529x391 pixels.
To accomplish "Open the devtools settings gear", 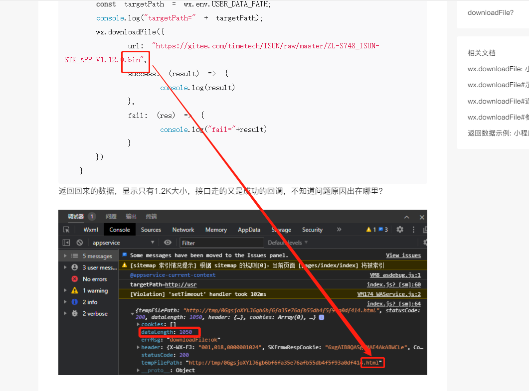I will point(400,230).
